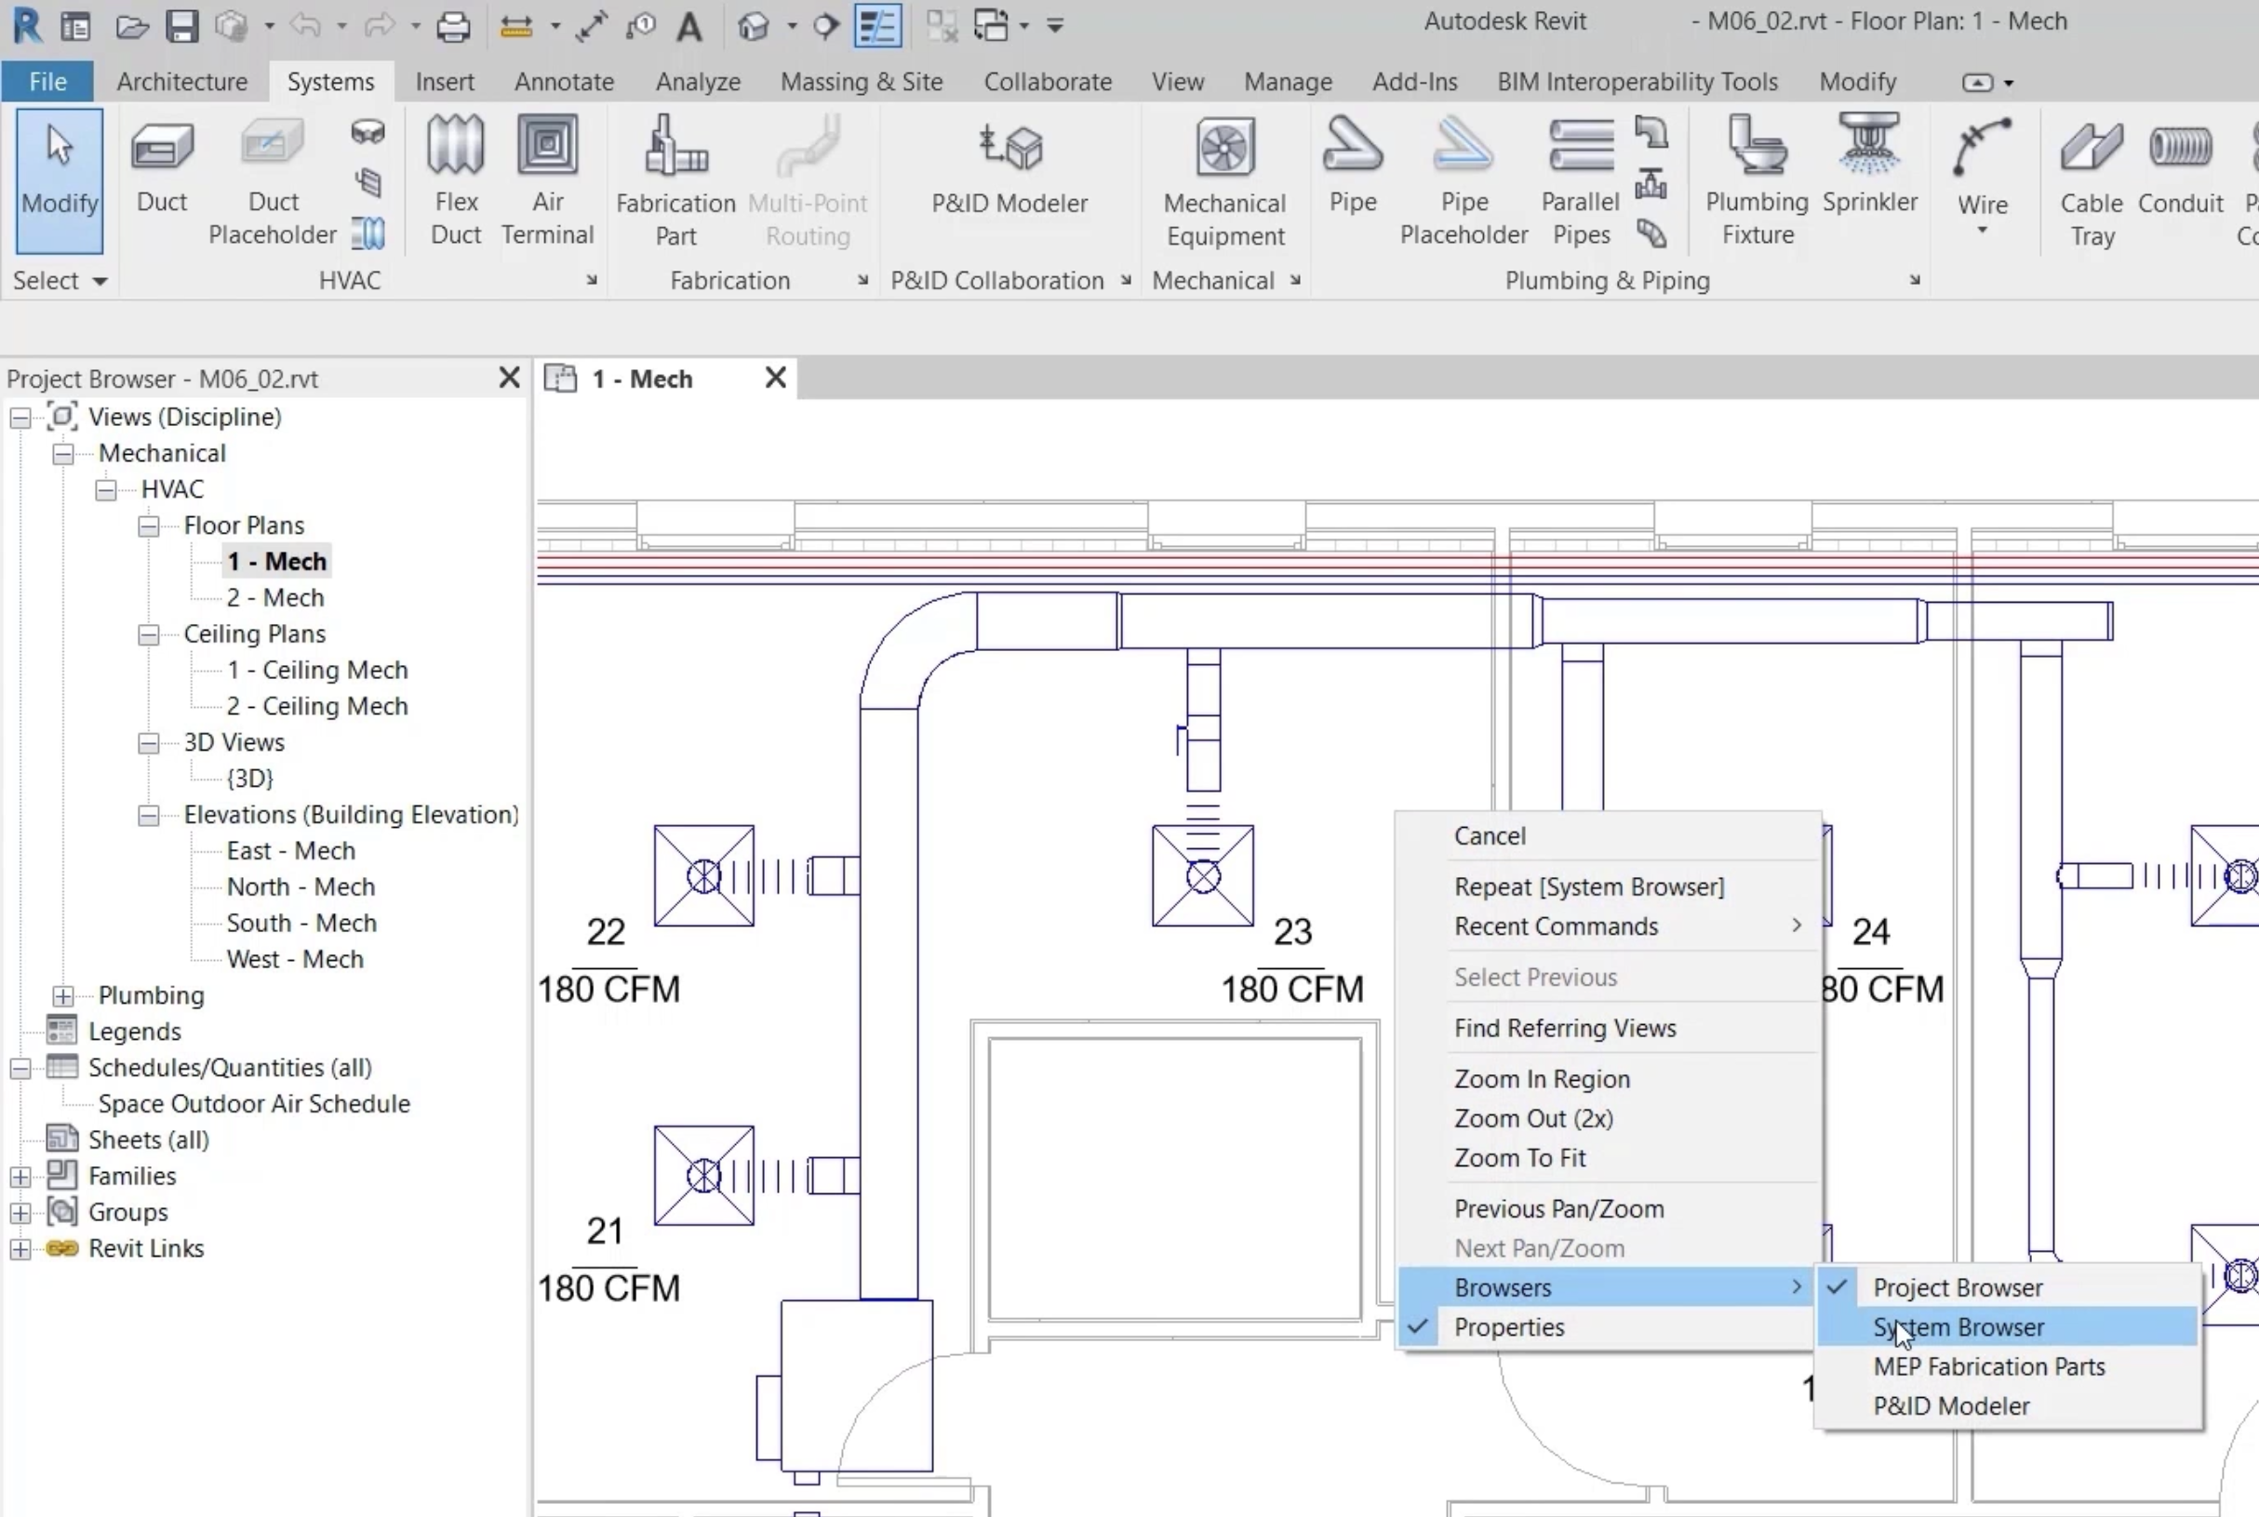The image size is (2259, 1517).
Task: Collapse the Floor Plans node
Action: 148,526
